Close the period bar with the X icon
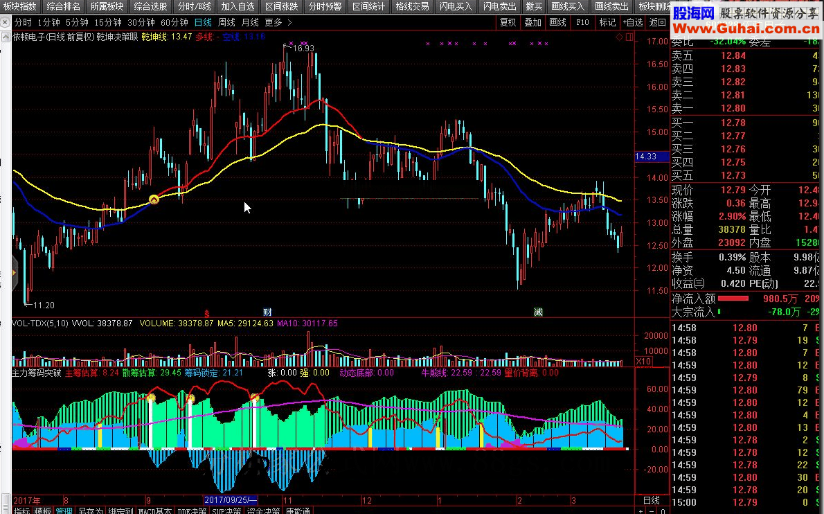The width and height of the screenshot is (824, 514). pos(5,23)
